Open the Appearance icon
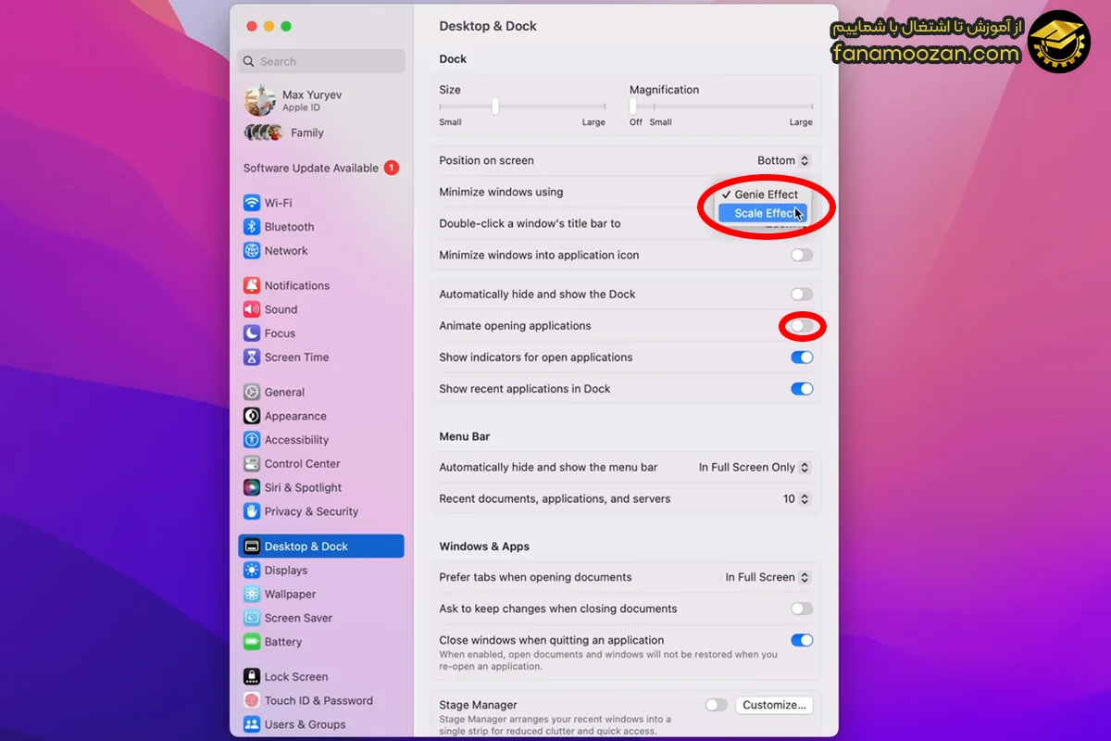The width and height of the screenshot is (1111, 741). pyautogui.click(x=252, y=416)
